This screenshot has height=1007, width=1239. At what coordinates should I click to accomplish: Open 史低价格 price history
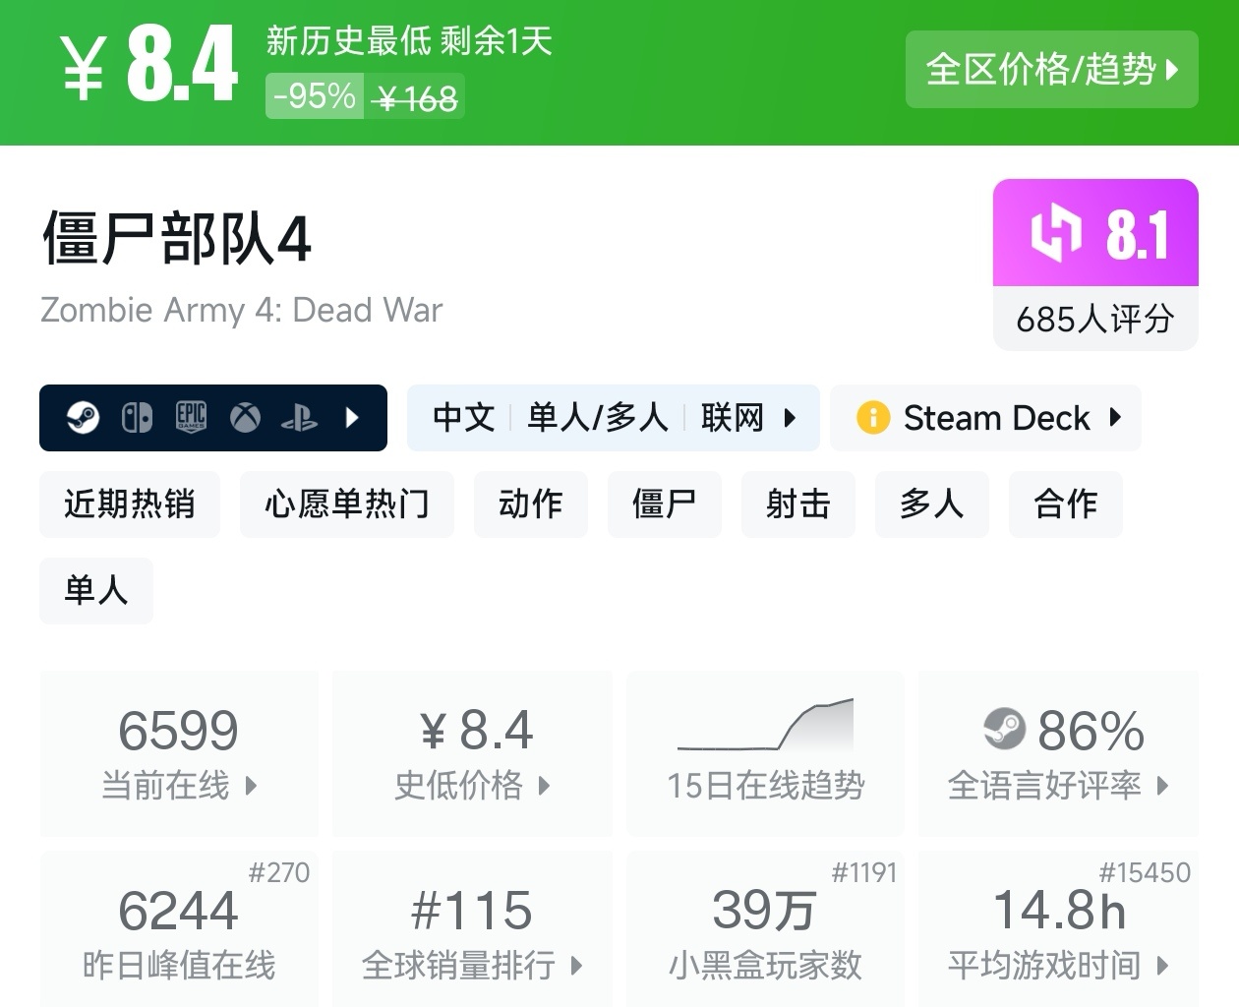(x=472, y=753)
